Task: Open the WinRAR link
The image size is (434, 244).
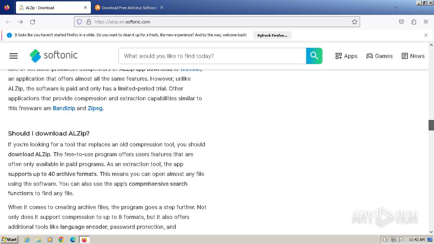Action: click(191, 69)
